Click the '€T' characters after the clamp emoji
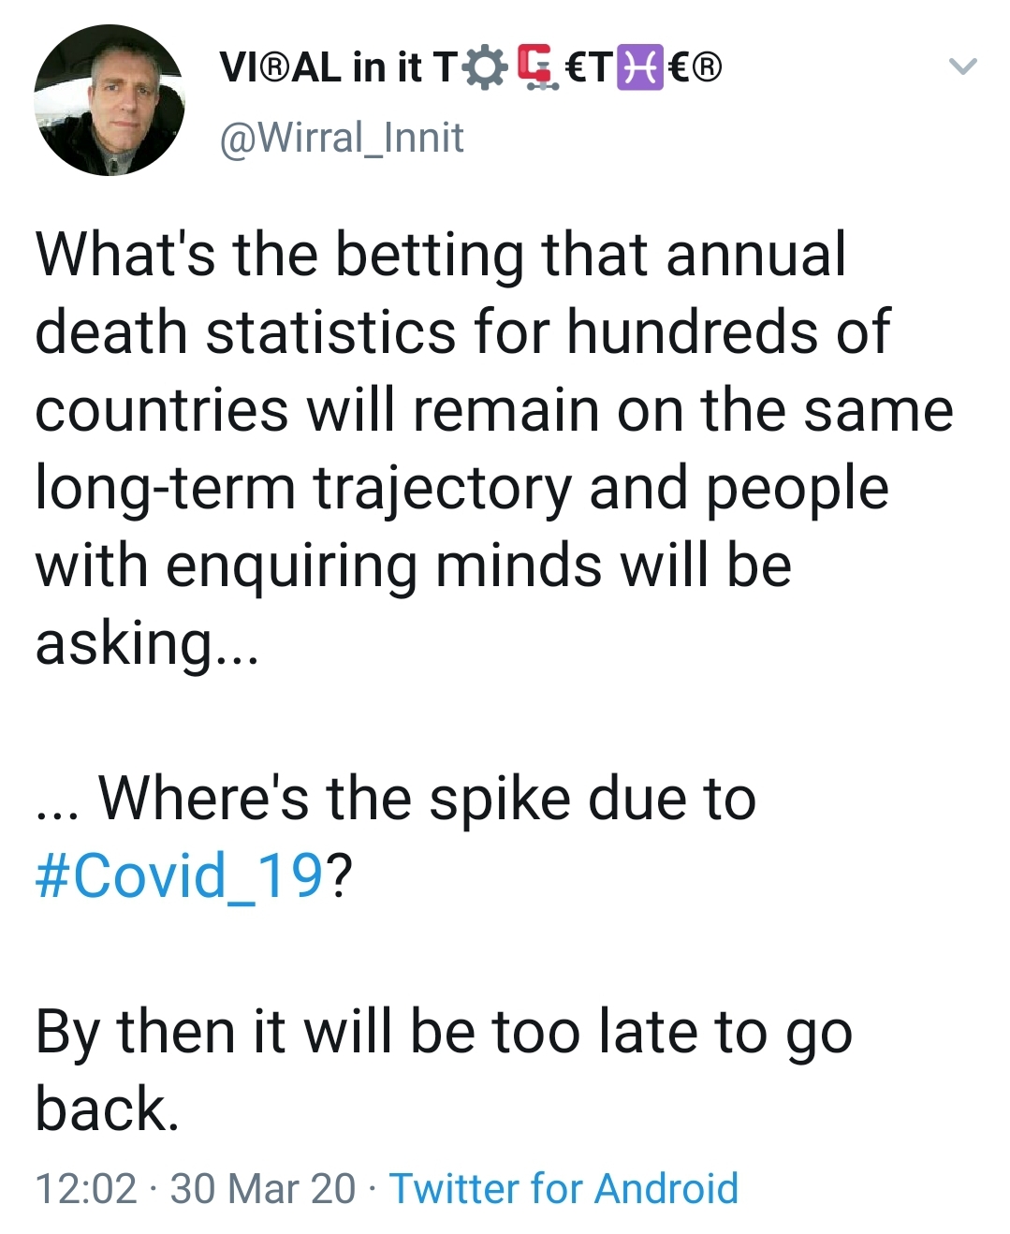 pyautogui.click(x=590, y=68)
